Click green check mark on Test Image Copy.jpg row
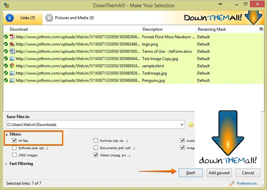Image resolution: width=267 pixels, height=190 pixels. (6, 59)
